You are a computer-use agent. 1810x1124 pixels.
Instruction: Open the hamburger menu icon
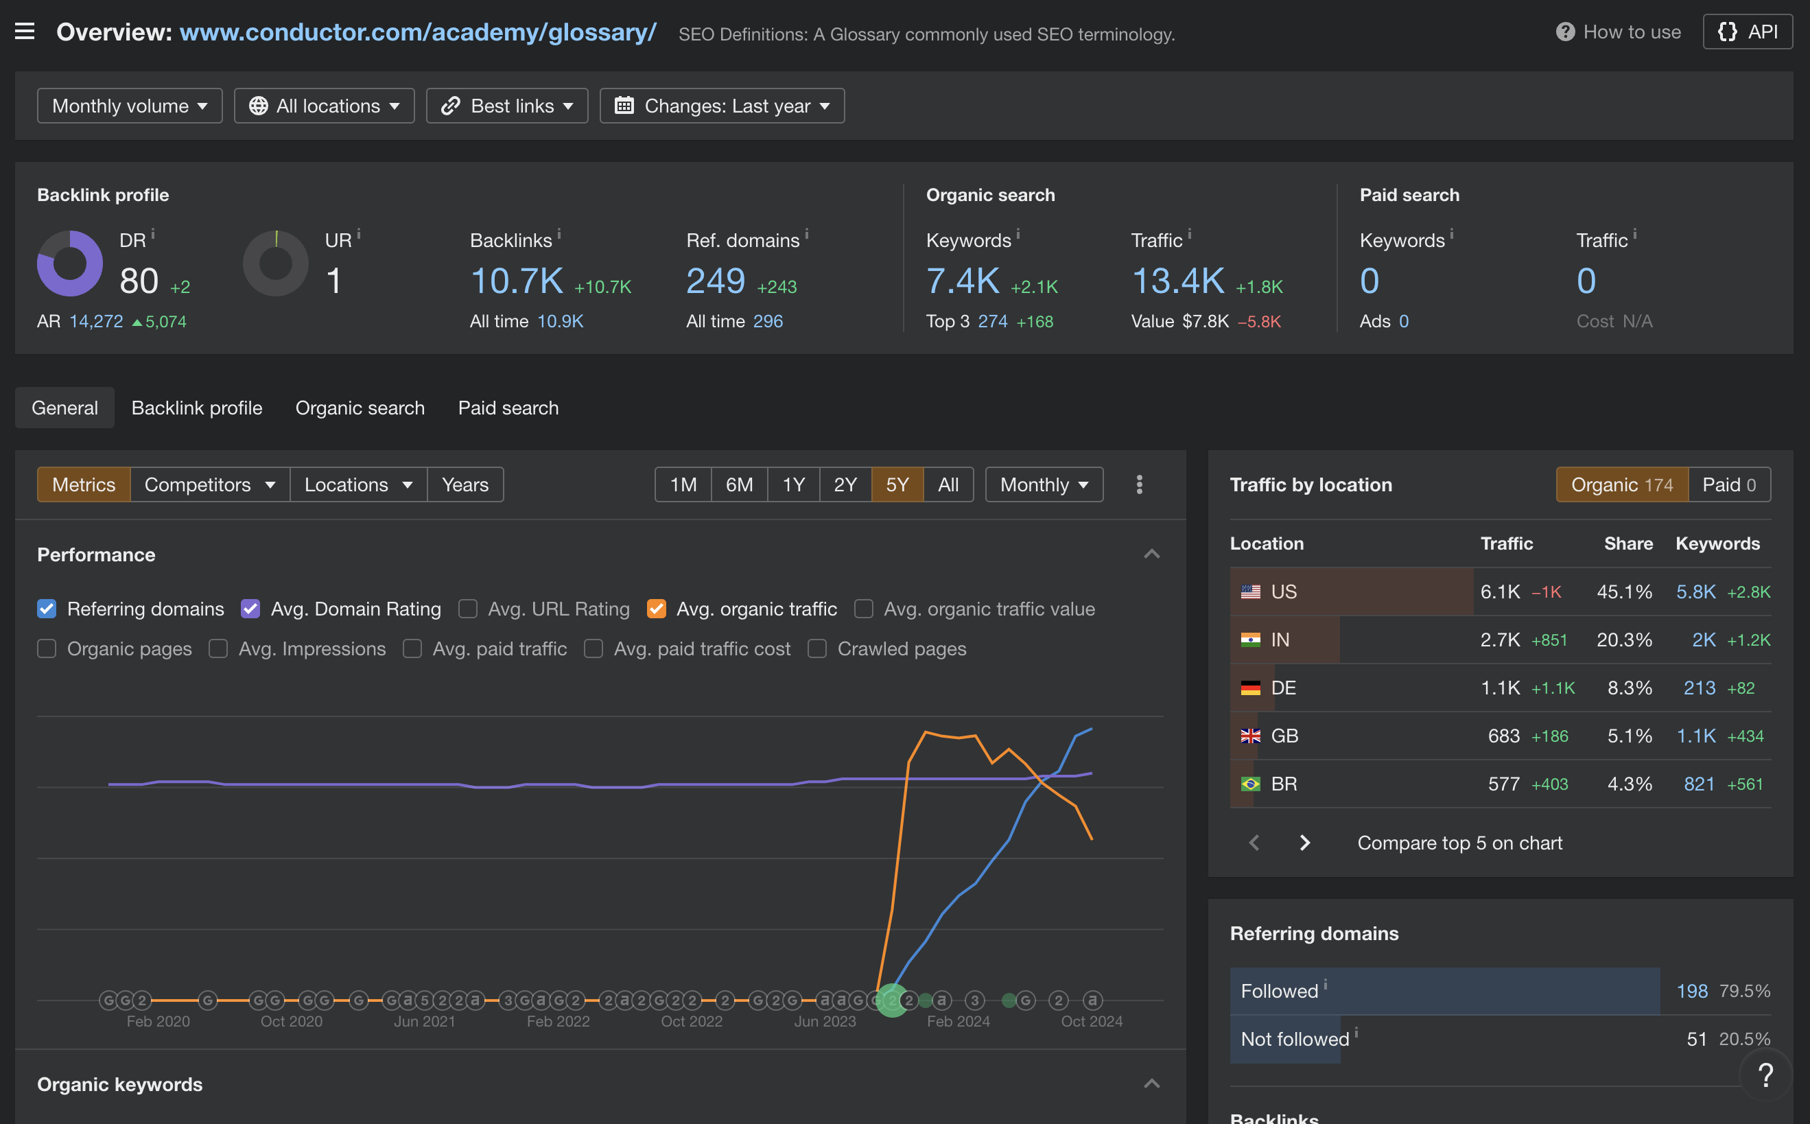pyautogui.click(x=25, y=32)
